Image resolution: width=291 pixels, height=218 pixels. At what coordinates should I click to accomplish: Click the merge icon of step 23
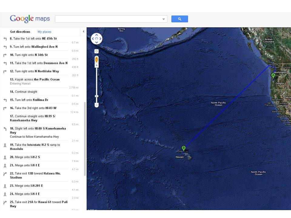tap(5, 186)
